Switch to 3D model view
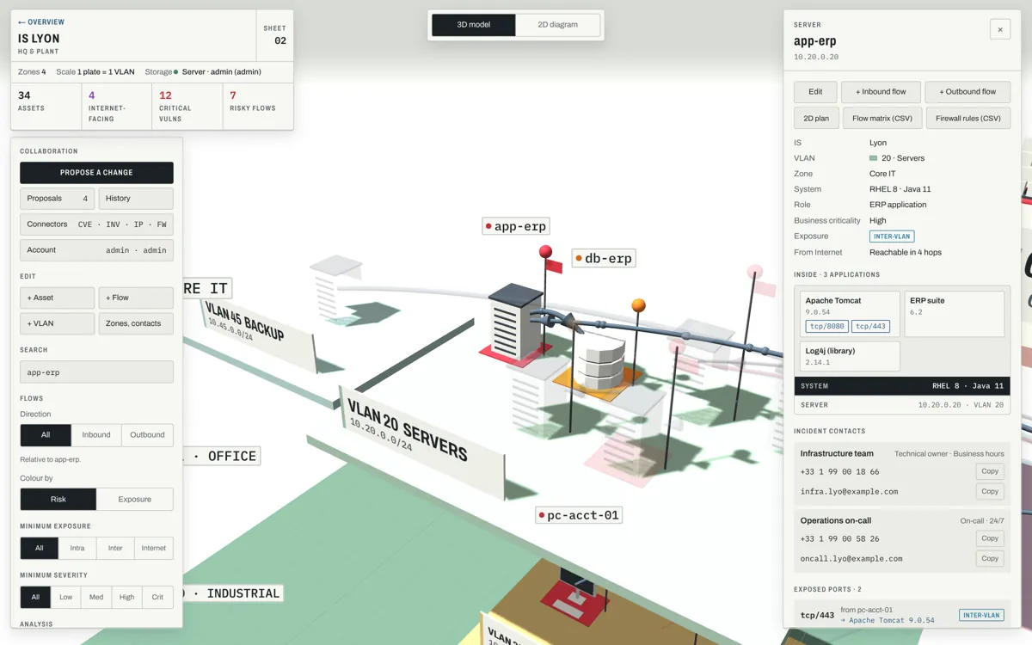The width and height of the screenshot is (1032, 645). tap(474, 25)
